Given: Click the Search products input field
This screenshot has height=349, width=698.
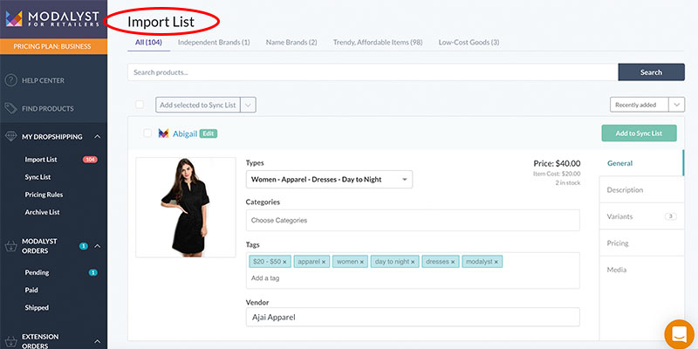Looking at the screenshot, I should click(373, 72).
